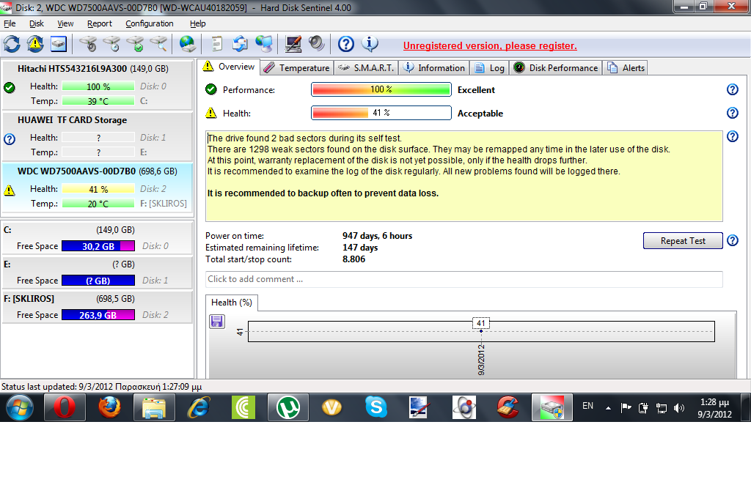Select the Overview tab
This screenshot has height=504, width=751.
coord(229,67)
